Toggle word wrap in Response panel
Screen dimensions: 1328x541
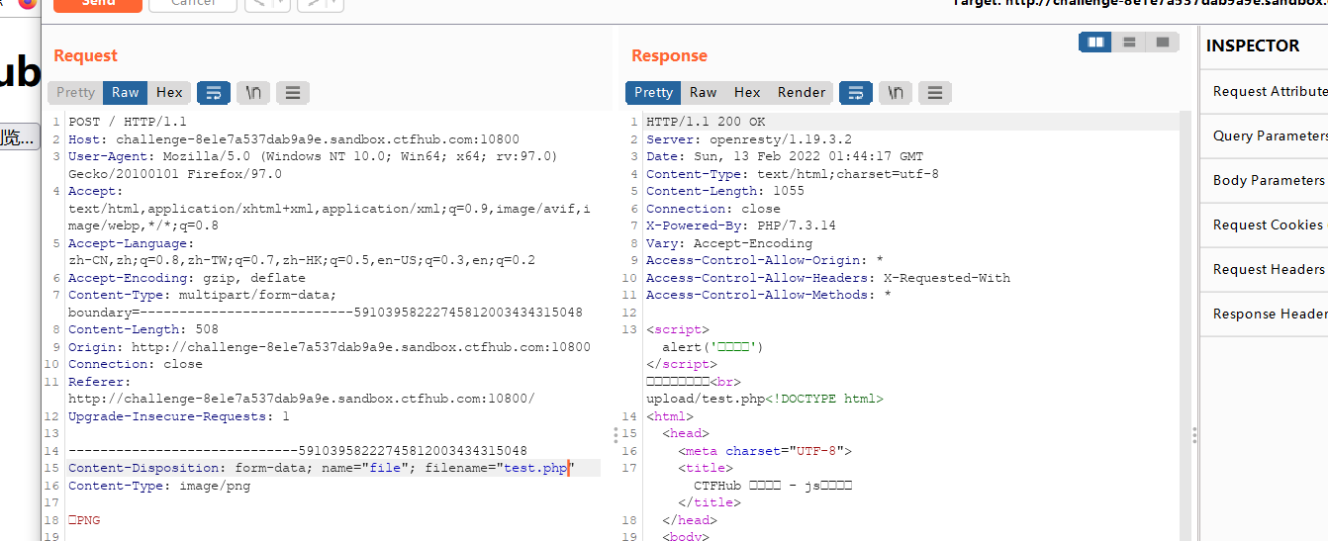click(x=856, y=92)
